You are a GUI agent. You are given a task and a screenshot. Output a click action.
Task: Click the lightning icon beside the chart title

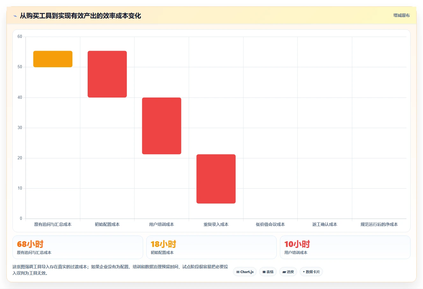pyautogui.click(x=15, y=16)
